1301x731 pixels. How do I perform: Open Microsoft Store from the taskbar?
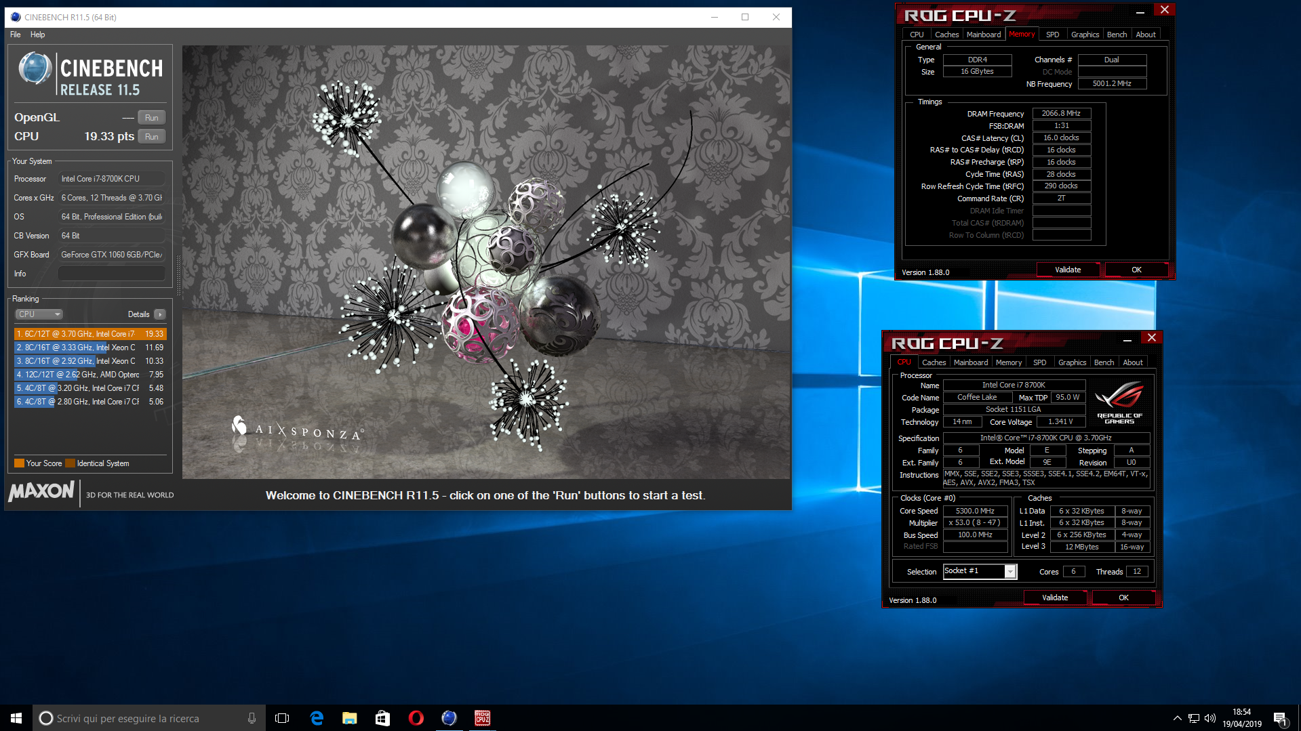(x=382, y=718)
